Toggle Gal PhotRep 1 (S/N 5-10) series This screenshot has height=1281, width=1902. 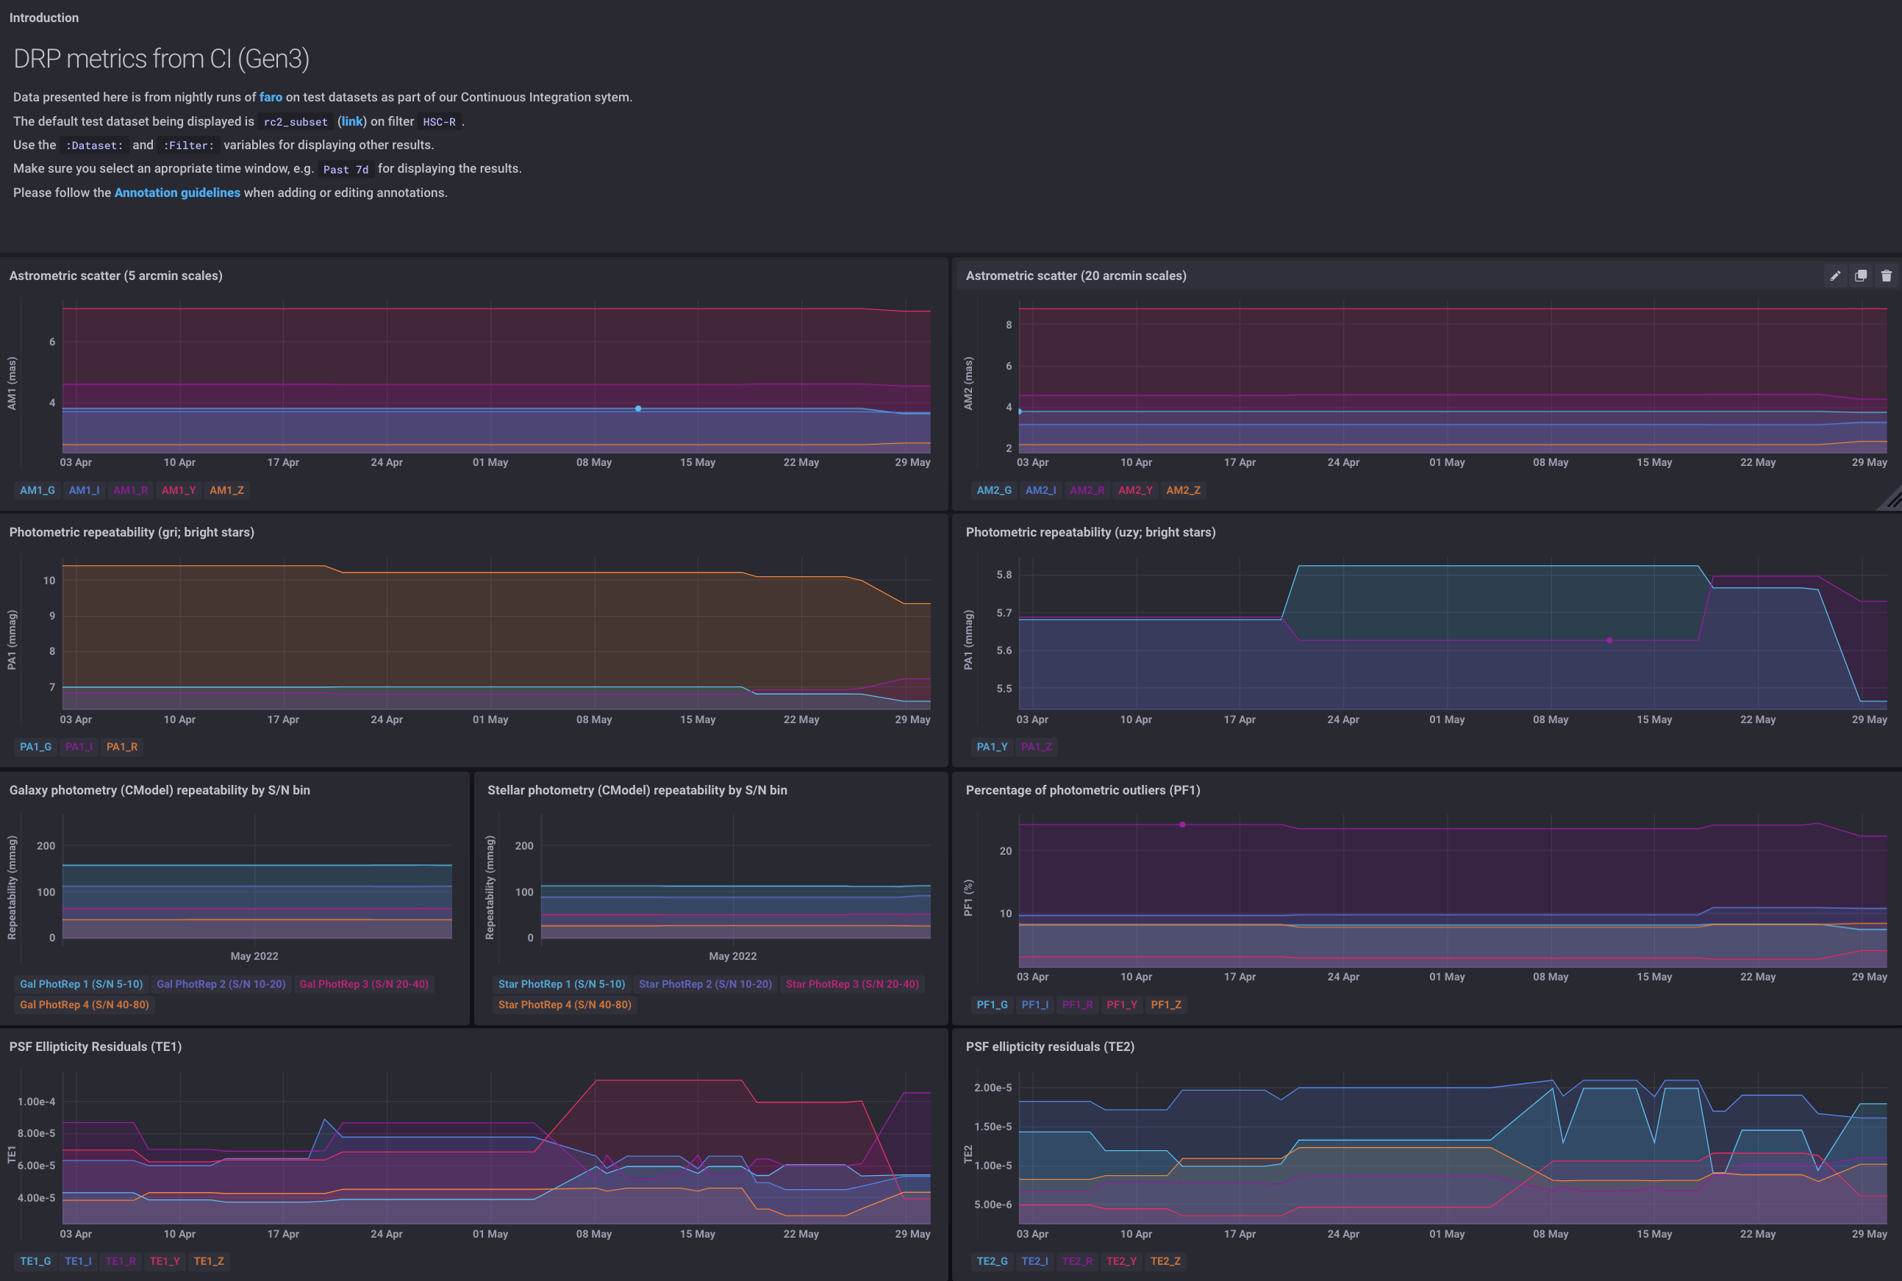point(81,984)
